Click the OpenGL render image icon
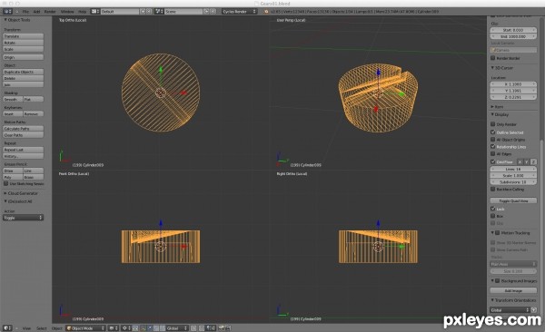 point(222,327)
